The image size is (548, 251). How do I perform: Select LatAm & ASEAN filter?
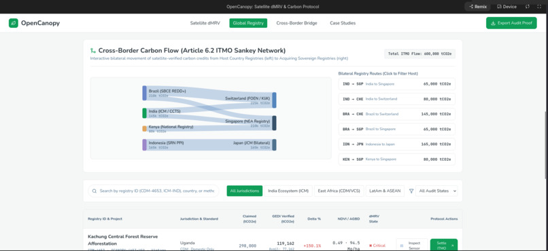click(385, 191)
